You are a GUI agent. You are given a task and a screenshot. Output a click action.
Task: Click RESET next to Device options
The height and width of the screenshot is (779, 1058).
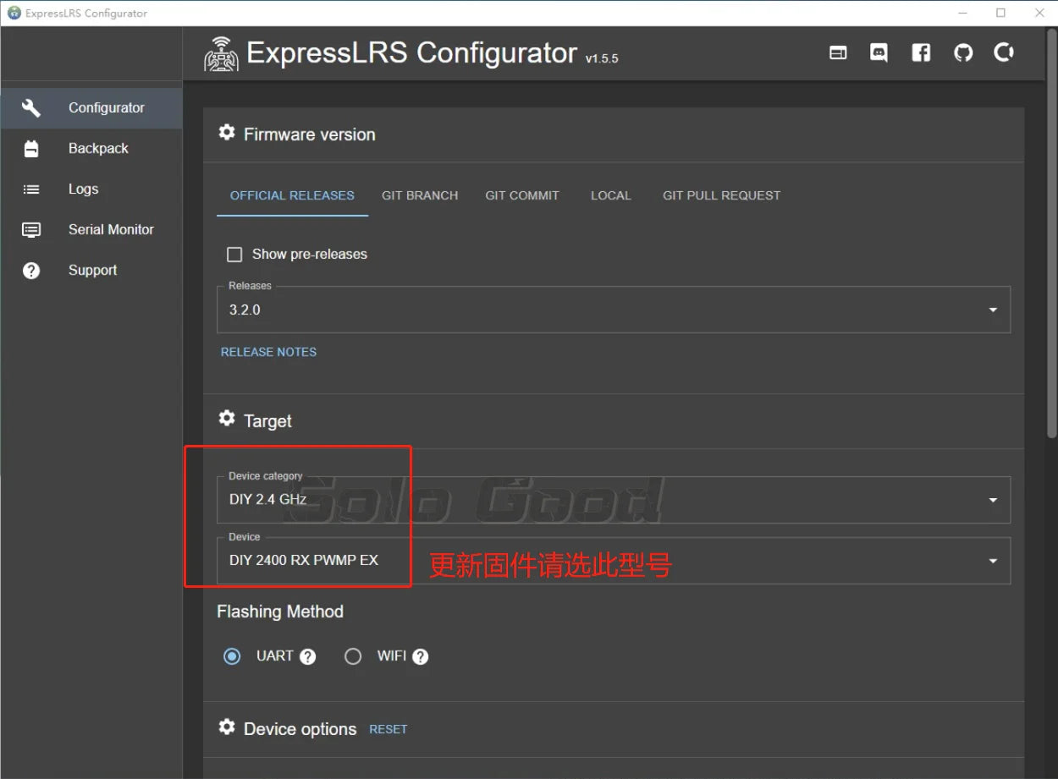coord(388,729)
